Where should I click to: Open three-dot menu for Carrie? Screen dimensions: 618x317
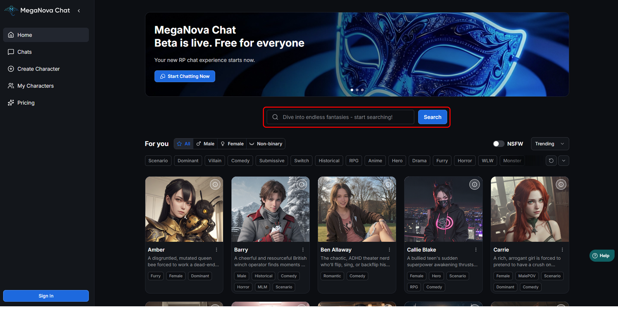click(562, 250)
